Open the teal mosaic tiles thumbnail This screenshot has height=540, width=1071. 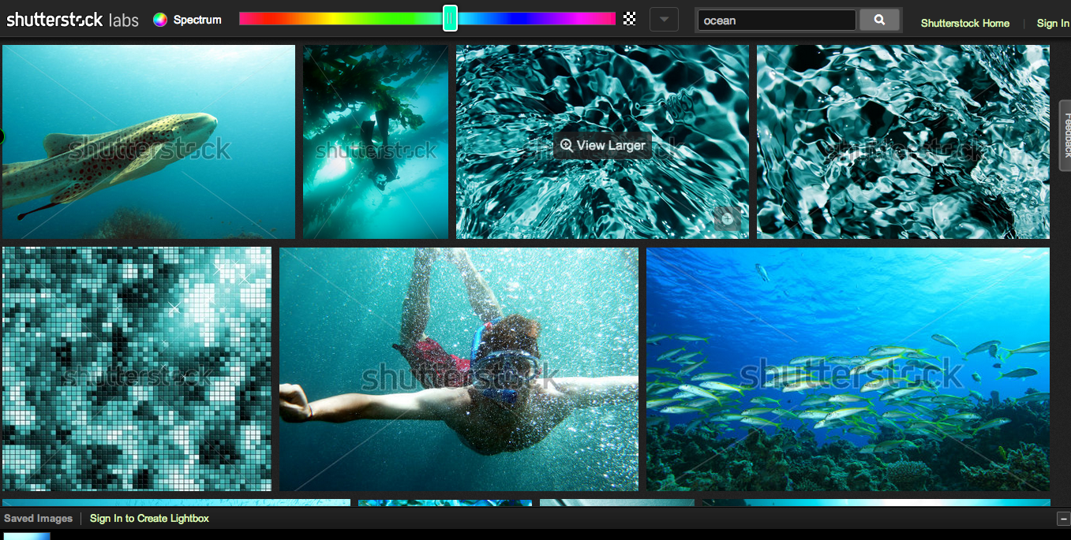137,369
